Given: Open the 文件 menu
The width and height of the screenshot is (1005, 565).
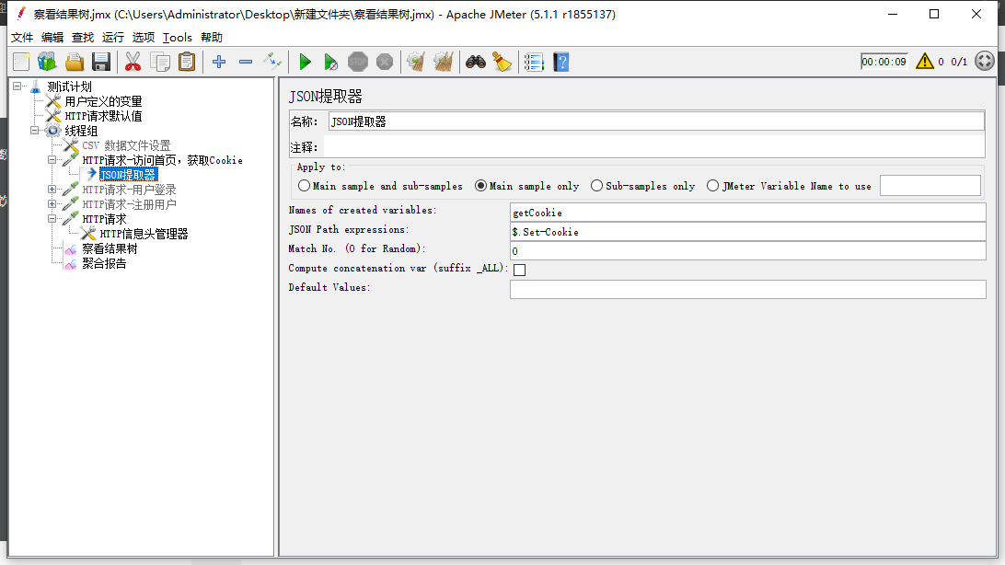Looking at the screenshot, I should pos(22,37).
